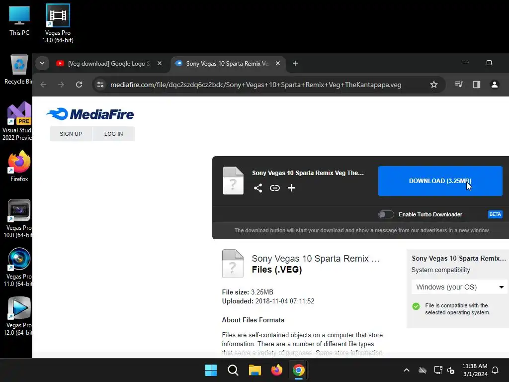The height and width of the screenshot is (382, 509).
Task: Close the Sony Vegas 10 Sparta Remix tab
Action: (278, 63)
